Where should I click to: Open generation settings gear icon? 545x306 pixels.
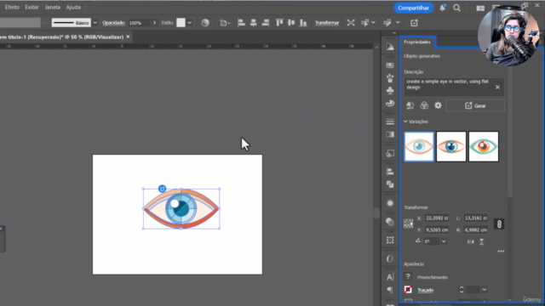tap(438, 105)
